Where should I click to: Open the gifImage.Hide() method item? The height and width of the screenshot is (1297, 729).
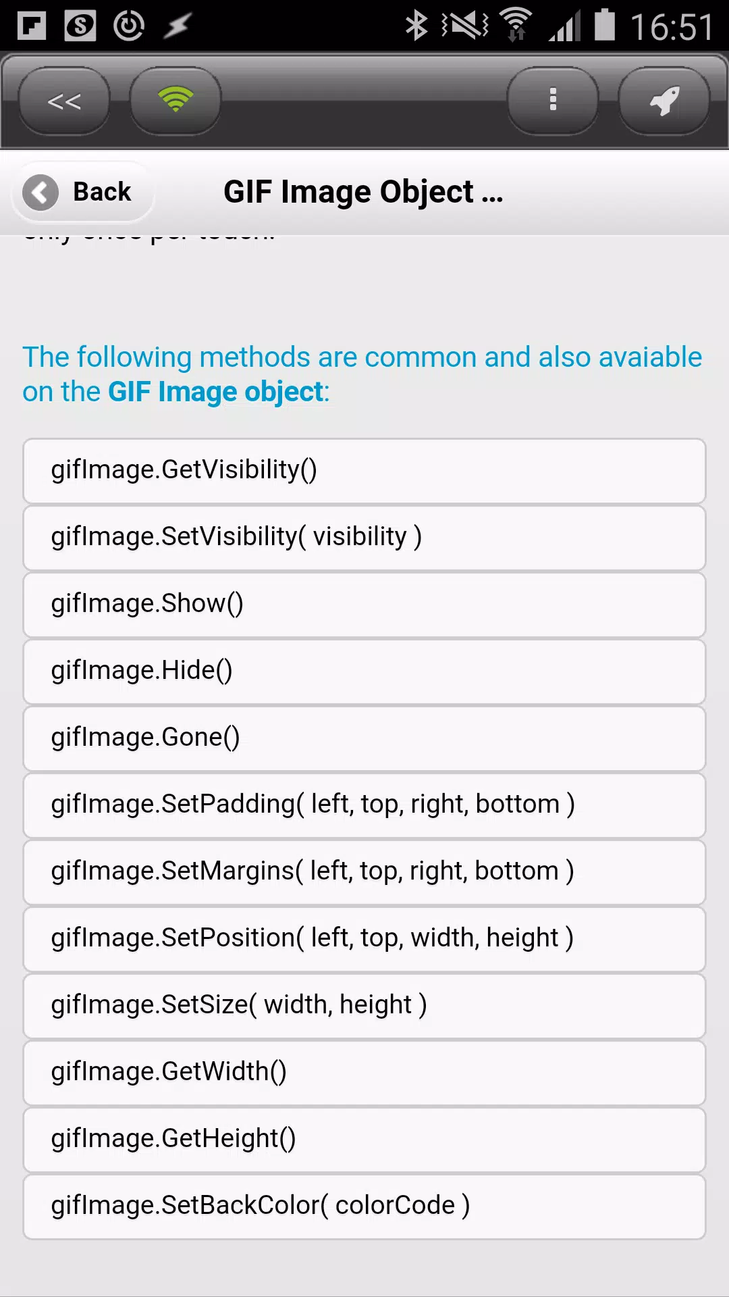(x=364, y=671)
